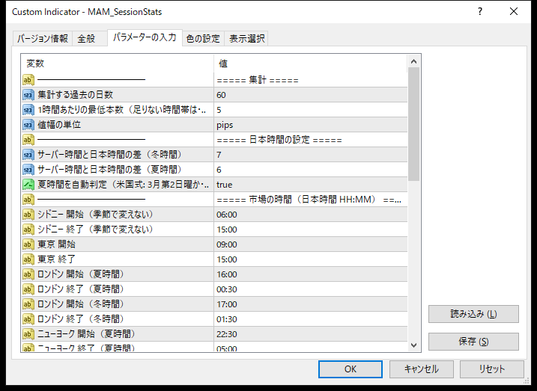Click the string icon beside ===== 集計 =====
This screenshot has height=391, width=537.
(x=28, y=80)
